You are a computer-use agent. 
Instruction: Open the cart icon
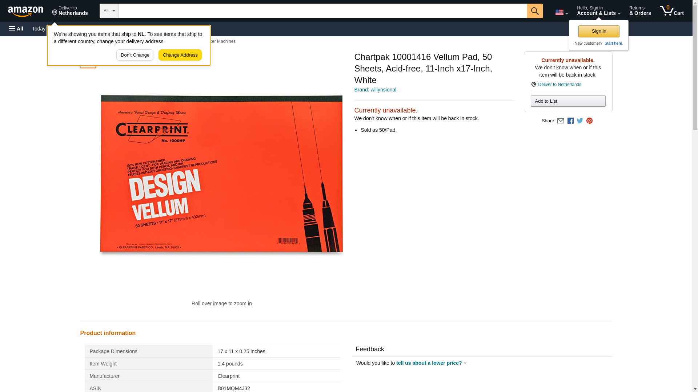click(671, 11)
